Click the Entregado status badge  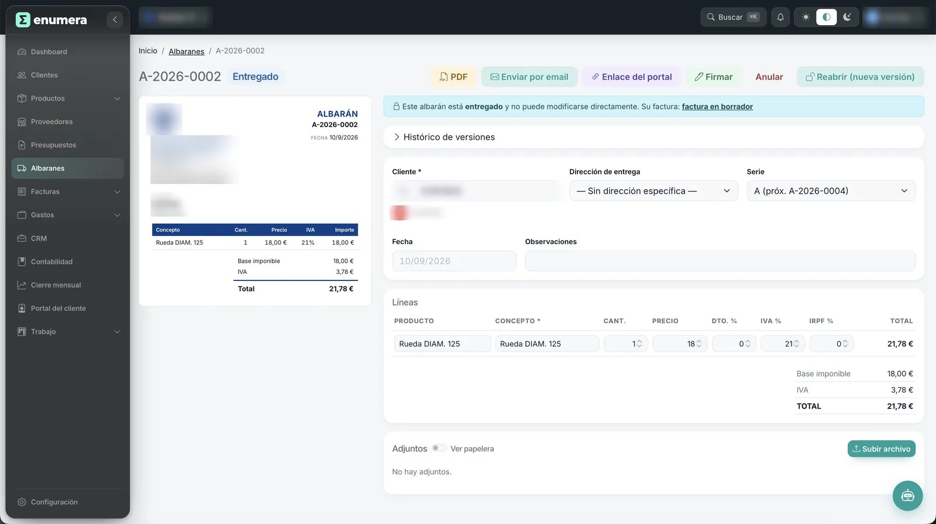[256, 77]
